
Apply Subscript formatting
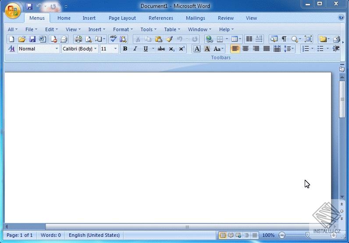[x=171, y=49]
